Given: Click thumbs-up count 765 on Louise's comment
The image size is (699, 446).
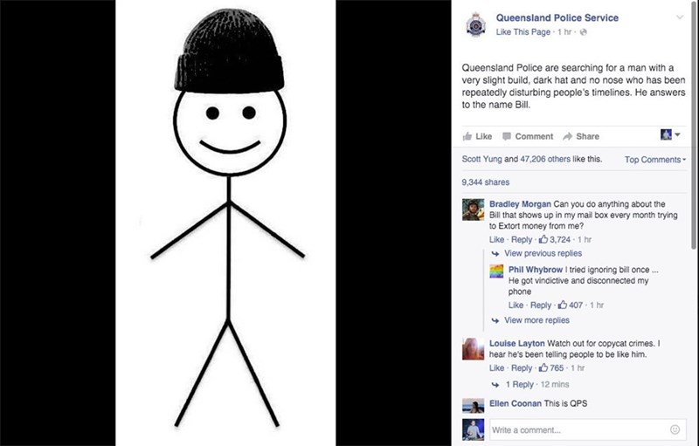Looking at the screenshot, I should [x=551, y=368].
